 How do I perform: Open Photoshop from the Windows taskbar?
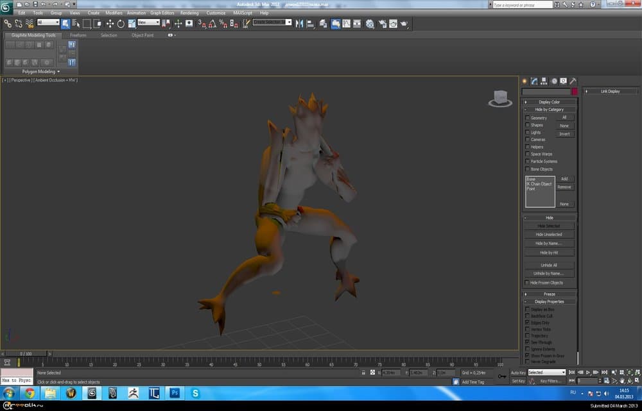[x=174, y=392]
